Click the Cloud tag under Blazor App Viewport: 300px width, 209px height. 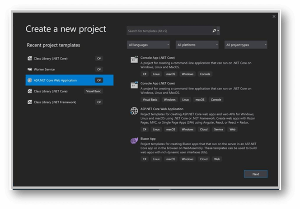coord(204,159)
